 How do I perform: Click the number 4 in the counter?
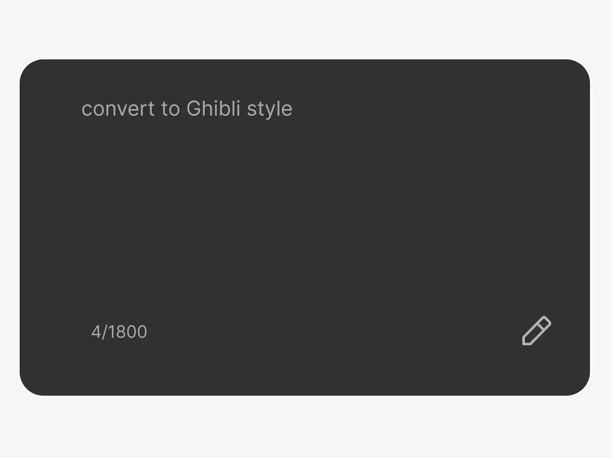coord(96,332)
